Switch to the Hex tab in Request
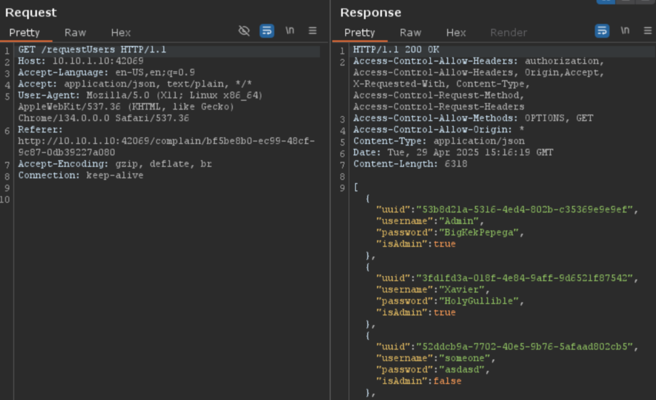This screenshot has width=656, height=400. pyautogui.click(x=121, y=33)
